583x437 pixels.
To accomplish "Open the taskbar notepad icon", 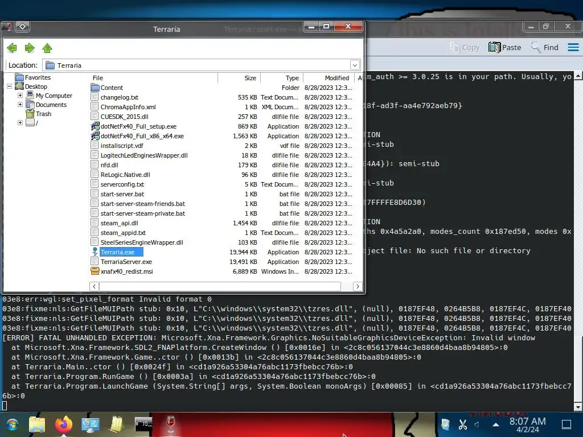I will click(x=116, y=424).
